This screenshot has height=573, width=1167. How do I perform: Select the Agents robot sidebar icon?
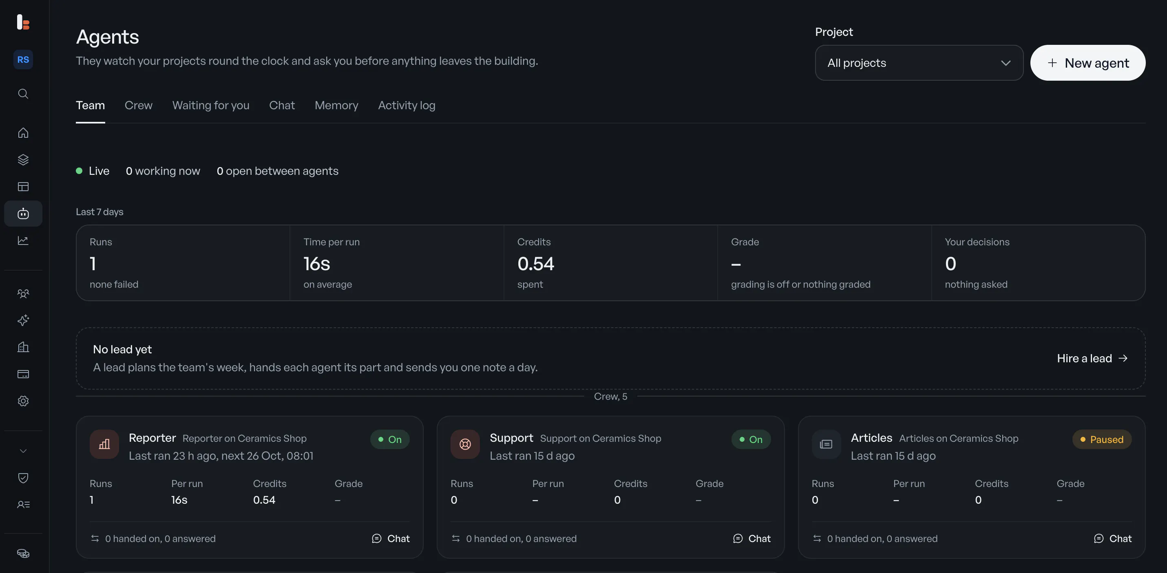point(23,213)
